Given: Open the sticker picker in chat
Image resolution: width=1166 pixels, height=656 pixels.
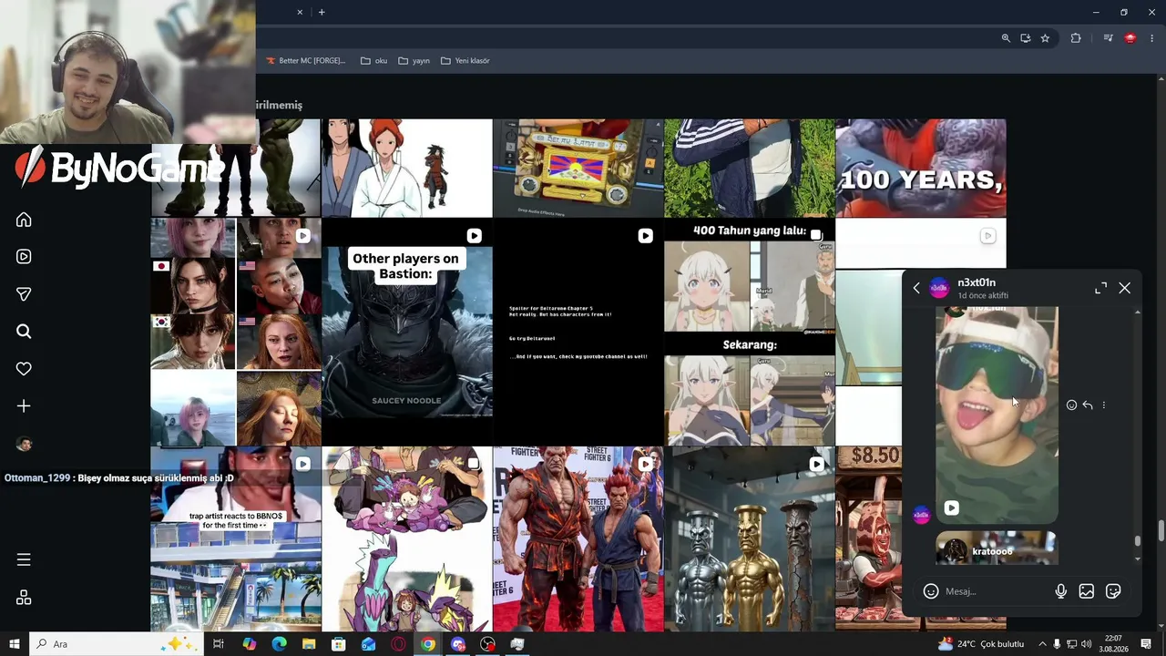Looking at the screenshot, I should pyautogui.click(x=1113, y=591).
